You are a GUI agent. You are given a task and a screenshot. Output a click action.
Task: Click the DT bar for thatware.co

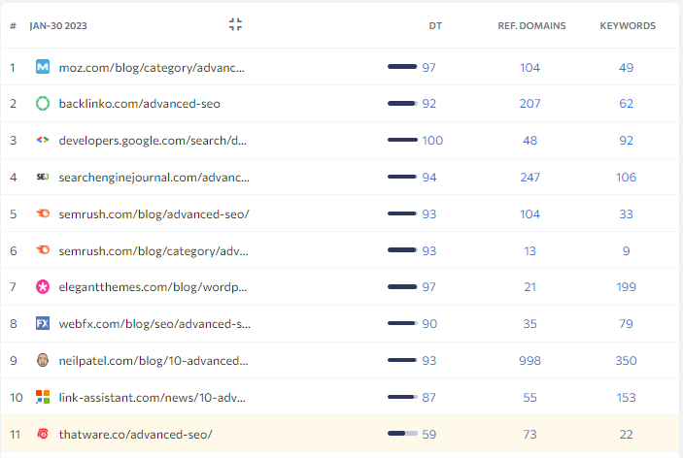click(x=402, y=433)
